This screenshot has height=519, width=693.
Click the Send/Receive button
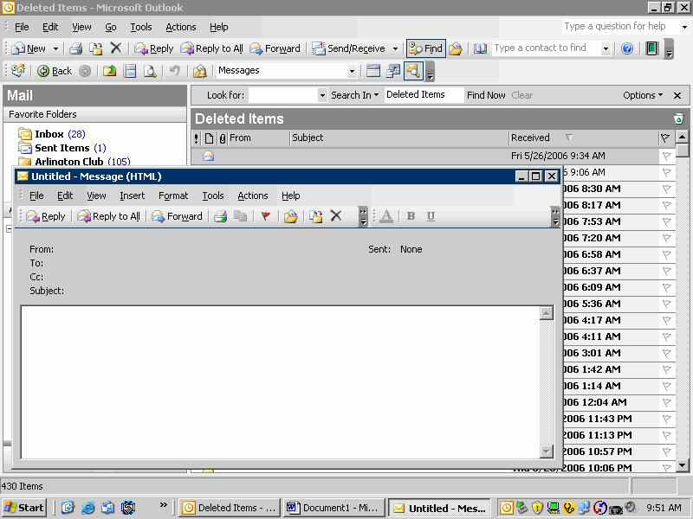pyautogui.click(x=349, y=48)
